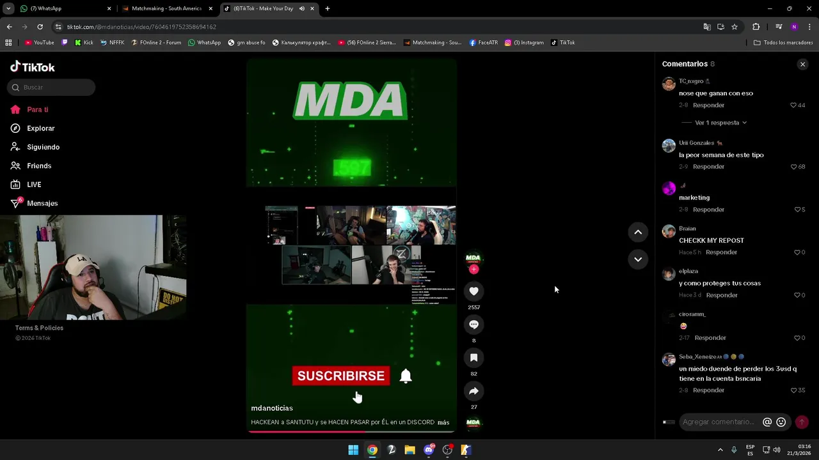This screenshot has width=819, height=460.
Task: Open File Explorer from the taskbar
Action: [x=409, y=450]
